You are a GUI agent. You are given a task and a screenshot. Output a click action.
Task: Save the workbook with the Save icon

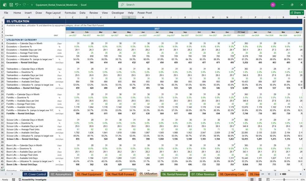pos(11,5)
